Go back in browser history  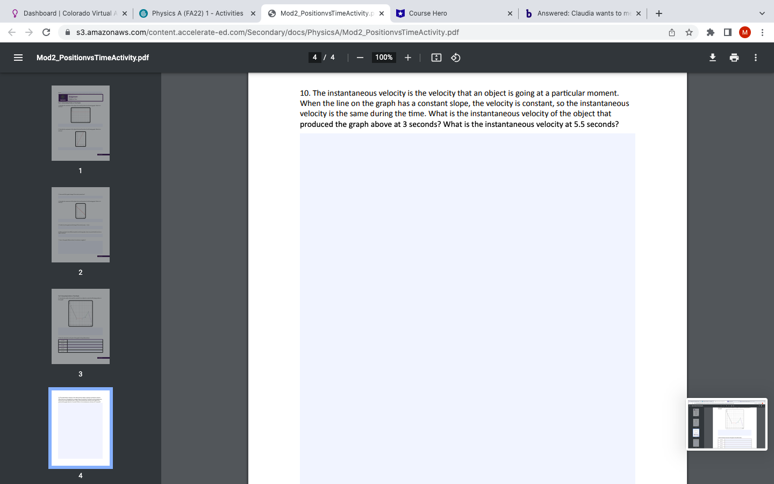(x=12, y=32)
